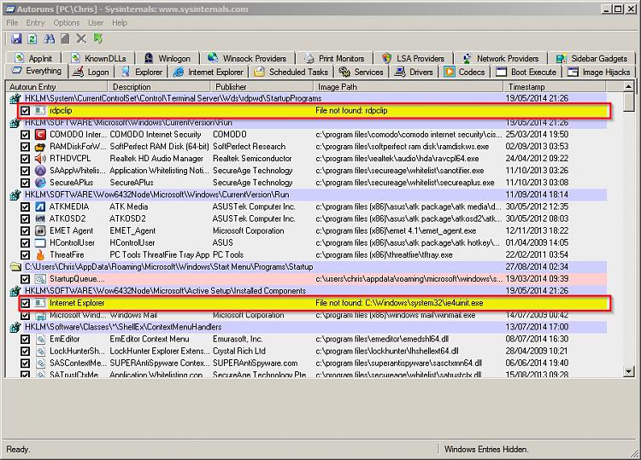Toggle the ThreatFire checkbox

[26, 255]
